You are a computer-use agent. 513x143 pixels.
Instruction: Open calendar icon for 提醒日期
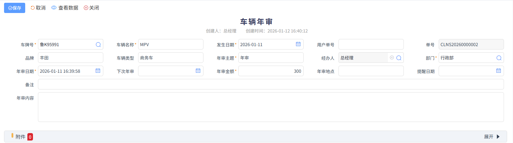tap(498, 71)
